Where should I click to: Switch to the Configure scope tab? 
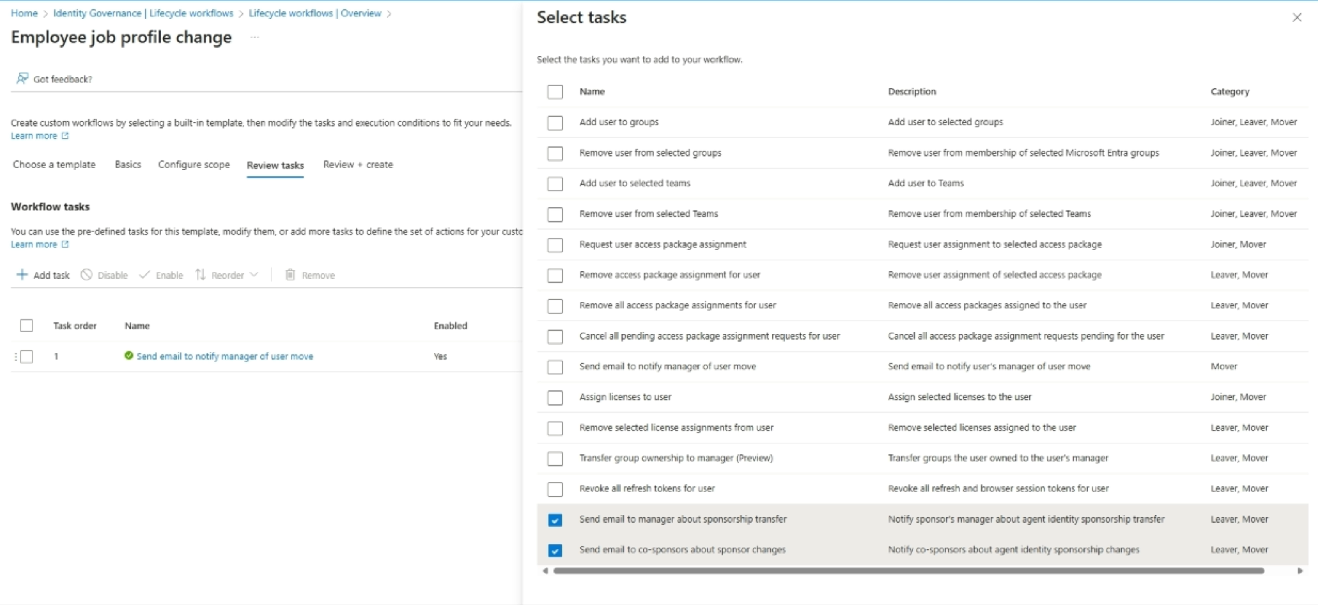[x=193, y=165]
